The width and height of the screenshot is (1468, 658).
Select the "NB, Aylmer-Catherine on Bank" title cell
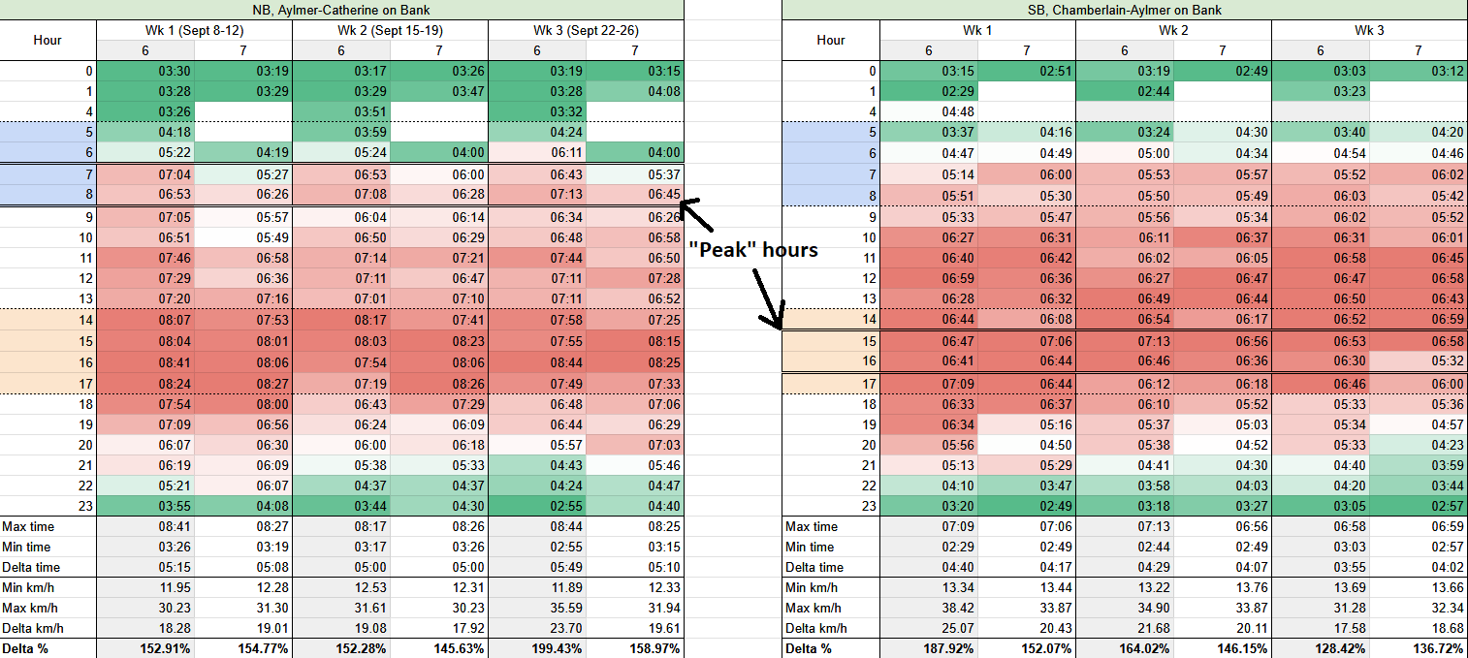click(341, 10)
